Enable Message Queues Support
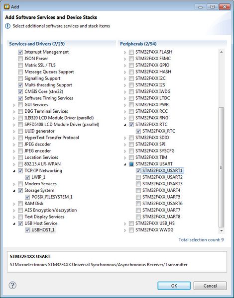 click(x=20, y=72)
